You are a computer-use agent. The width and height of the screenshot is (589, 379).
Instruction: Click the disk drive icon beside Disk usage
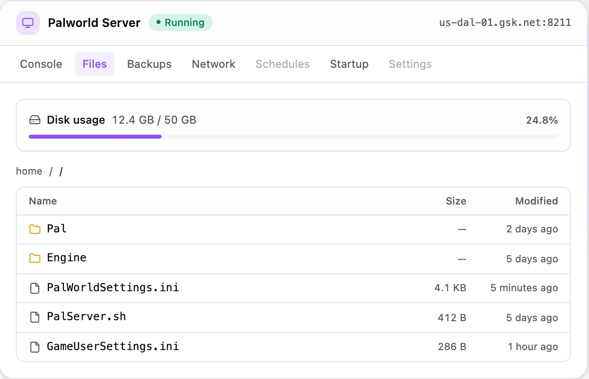click(x=34, y=120)
